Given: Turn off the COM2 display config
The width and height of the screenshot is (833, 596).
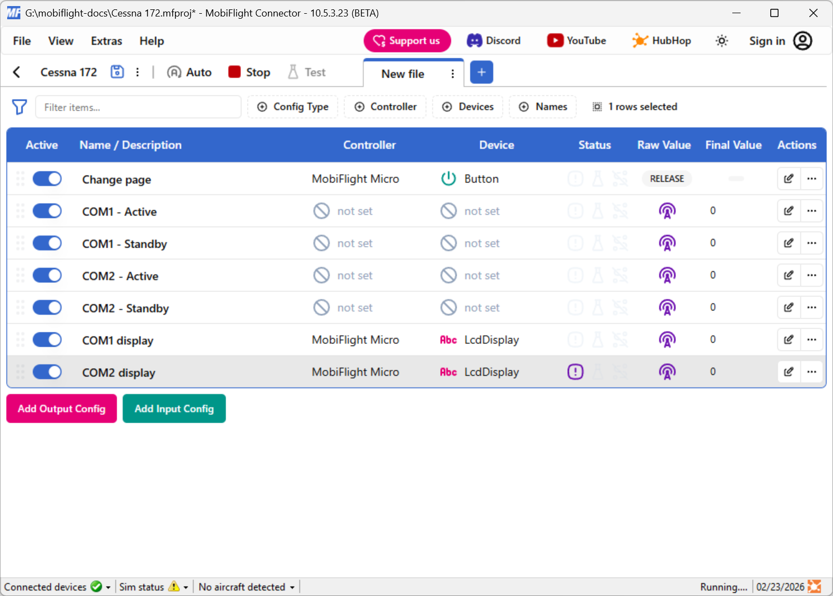Looking at the screenshot, I should click(47, 371).
